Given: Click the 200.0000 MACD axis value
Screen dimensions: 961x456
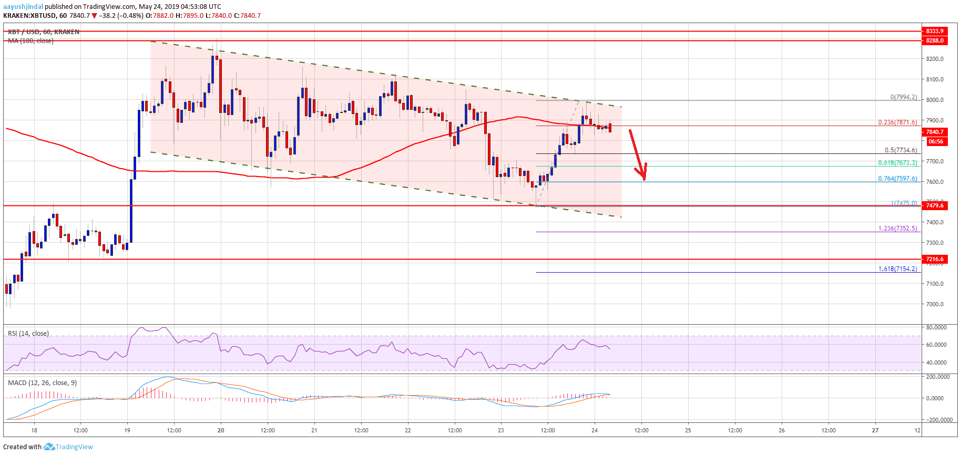Looking at the screenshot, I should click(x=937, y=377).
